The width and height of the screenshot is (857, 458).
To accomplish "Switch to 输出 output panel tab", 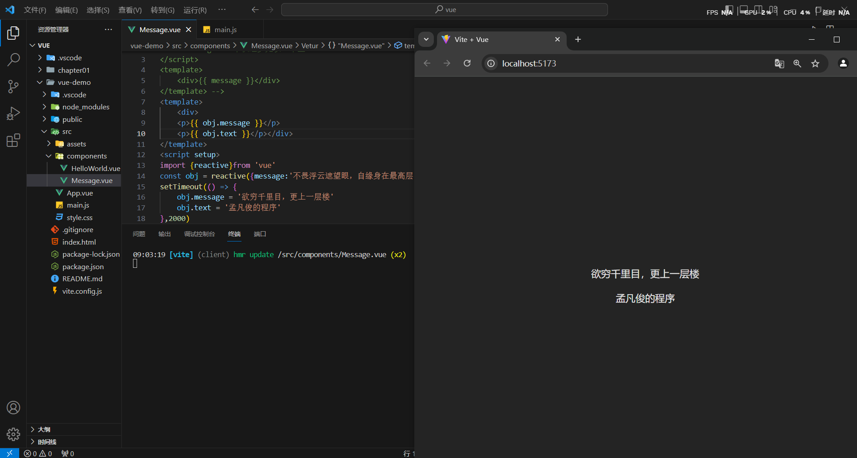I will click(165, 234).
